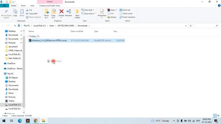Click Edit in the Open group

coord(110,14)
